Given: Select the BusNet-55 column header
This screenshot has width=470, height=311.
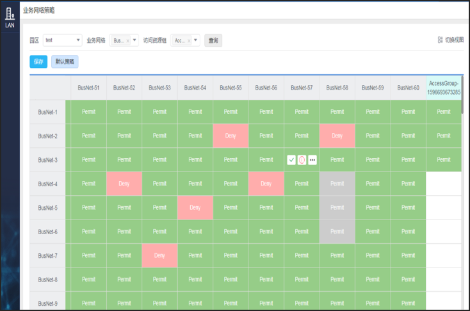Looking at the screenshot, I should (231, 88).
